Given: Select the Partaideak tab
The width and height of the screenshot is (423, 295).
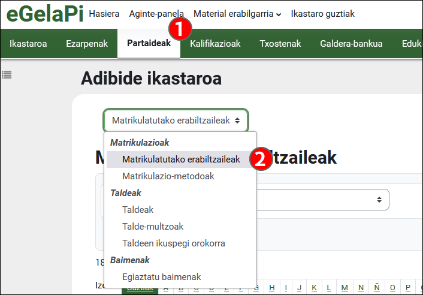Looking at the screenshot, I should 149,43.
